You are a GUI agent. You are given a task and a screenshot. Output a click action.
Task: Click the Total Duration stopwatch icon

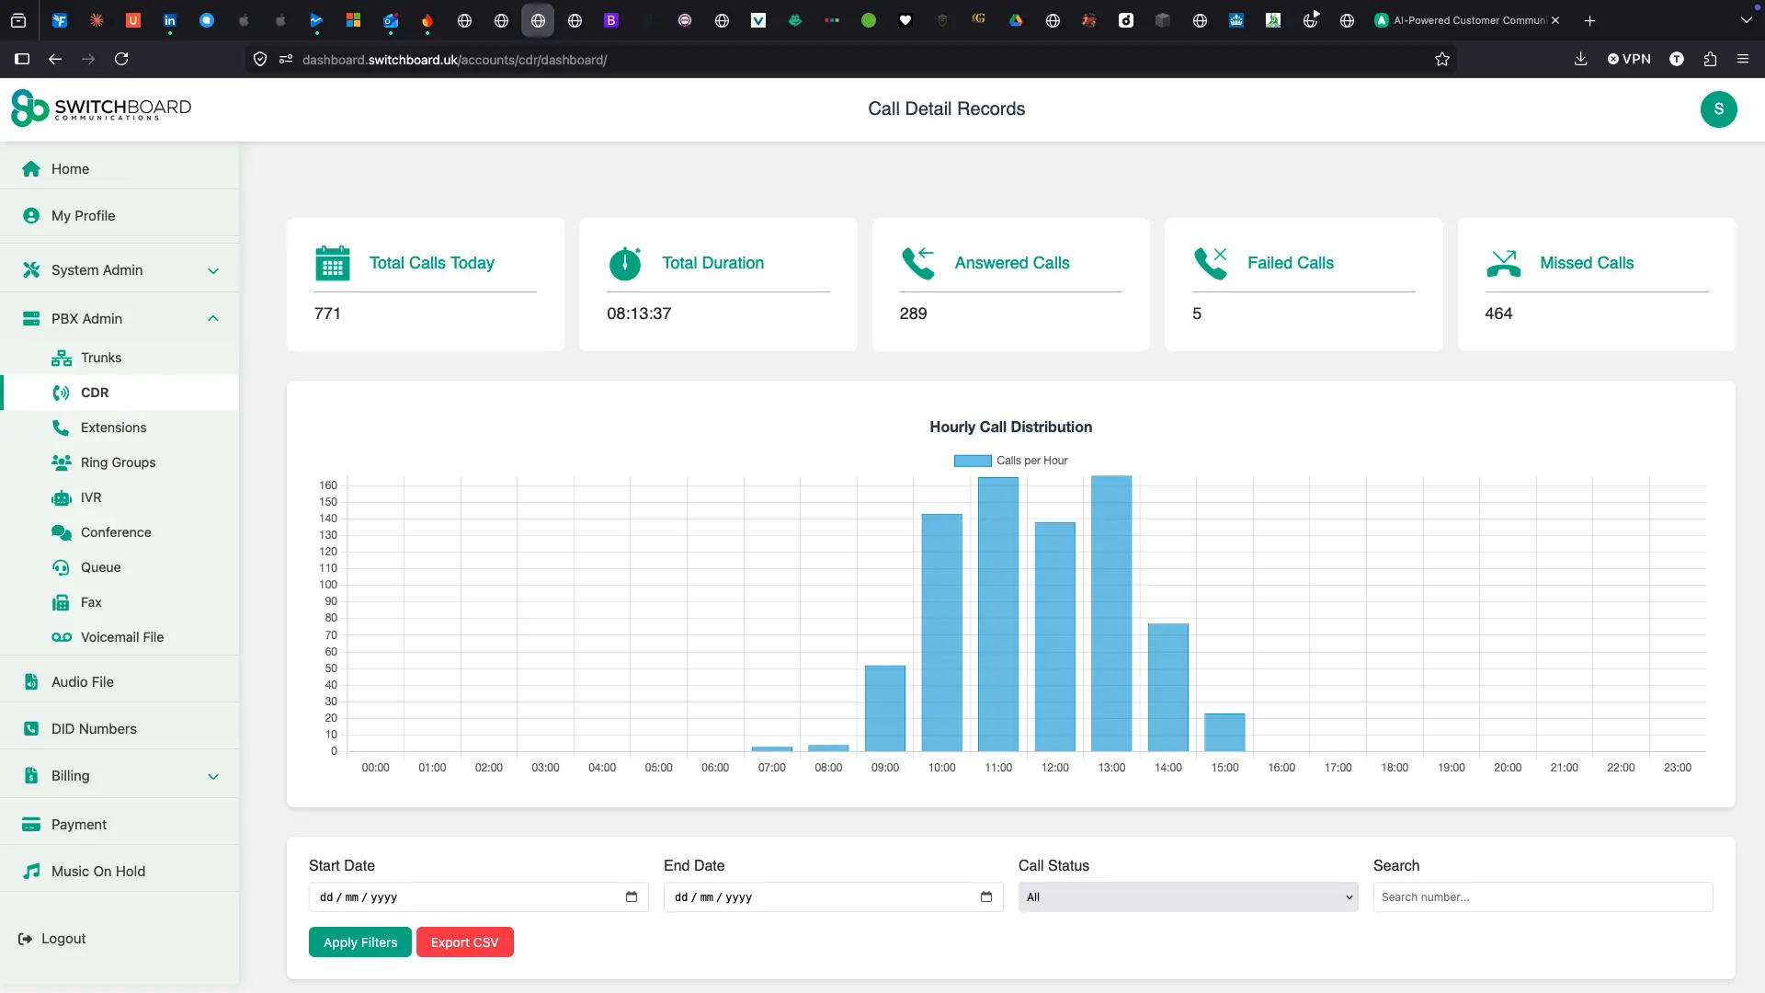point(625,263)
